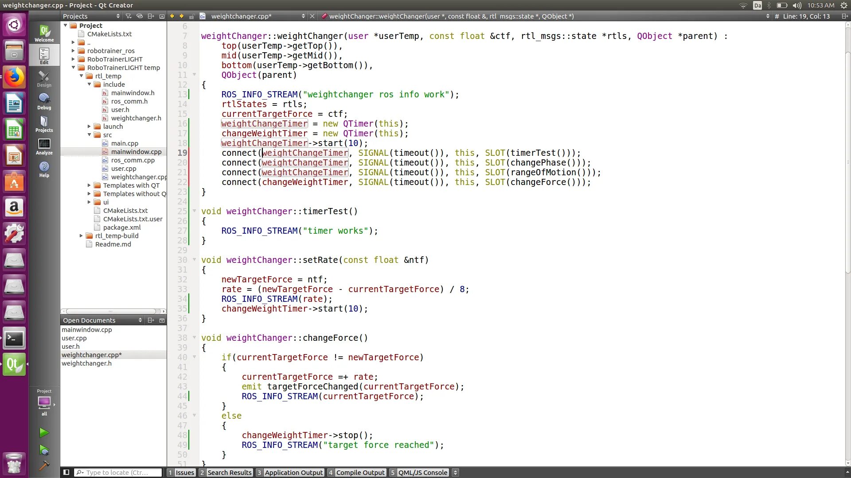Screen dimensions: 851x478
Task: Open Analyze mode
Action: 44,146
